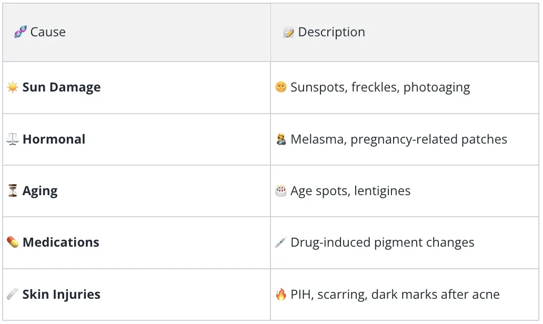
Task: Click the pill emoji before Medications
Action: 13,242
